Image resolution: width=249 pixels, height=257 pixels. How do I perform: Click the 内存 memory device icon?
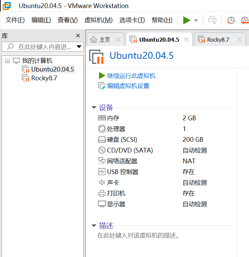(x=102, y=118)
